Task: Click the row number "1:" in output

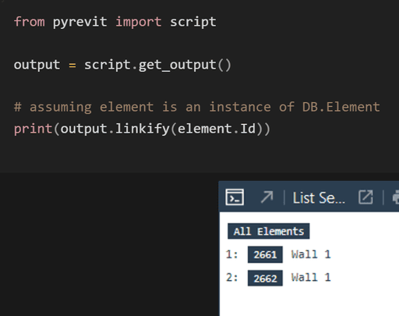Action: point(231,254)
